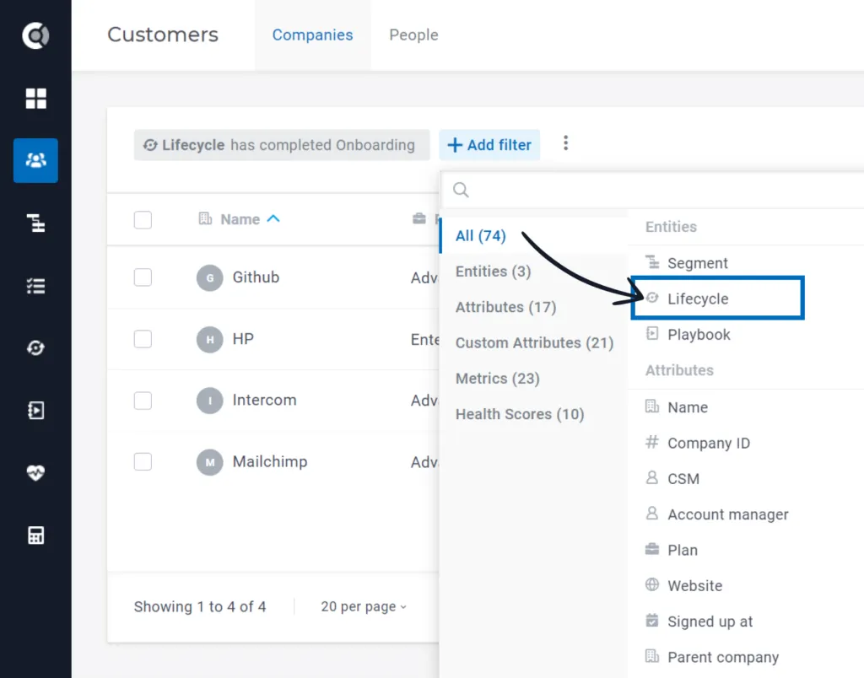Select the All (74) filter category
Viewport: 864px width, 678px height.
coord(534,236)
